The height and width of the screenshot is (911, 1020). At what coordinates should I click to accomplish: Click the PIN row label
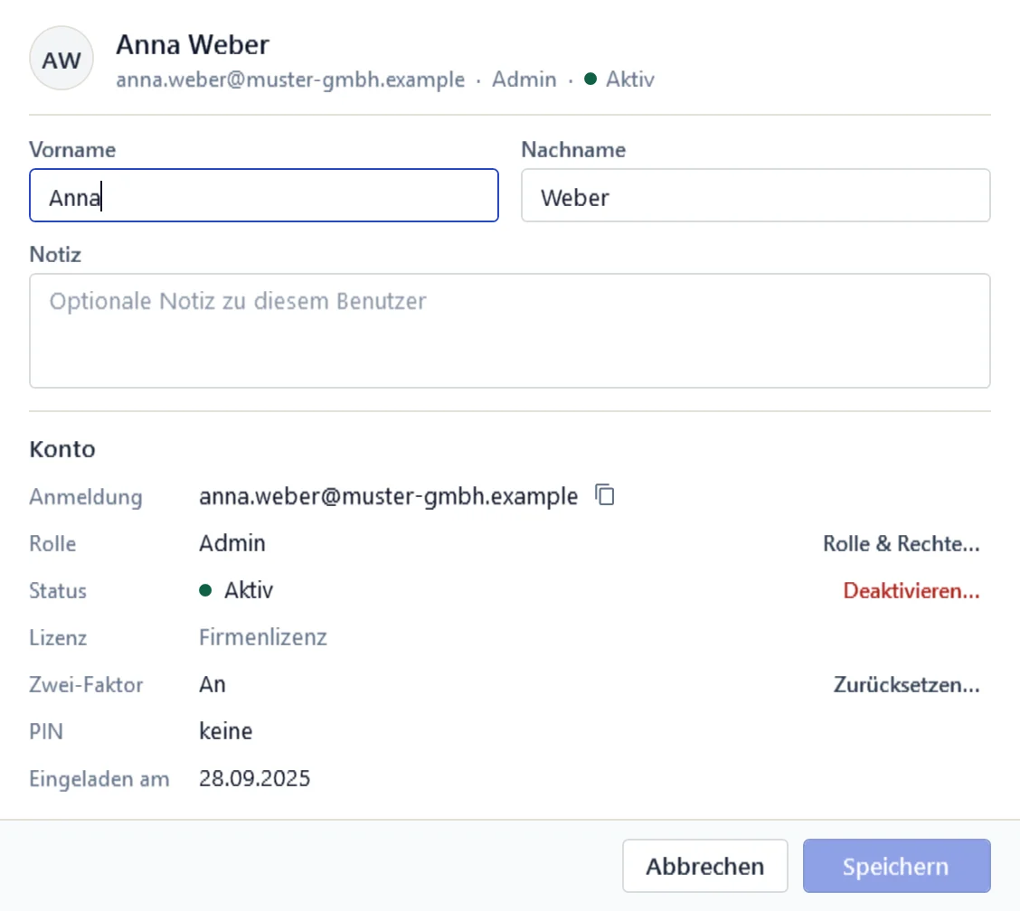point(46,731)
